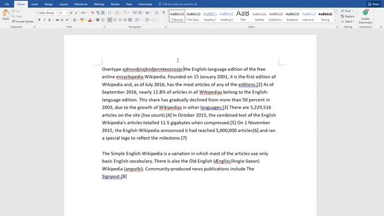Image resolution: width=384 pixels, height=216 pixels.
Task: Open the font name combo box
Action: click(47, 13)
